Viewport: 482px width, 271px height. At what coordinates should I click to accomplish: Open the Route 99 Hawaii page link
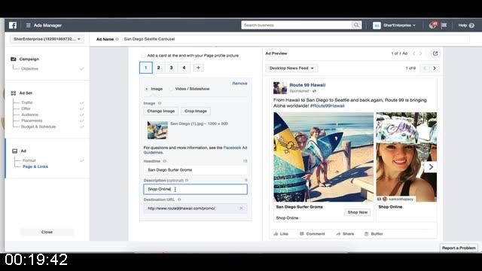point(307,85)
